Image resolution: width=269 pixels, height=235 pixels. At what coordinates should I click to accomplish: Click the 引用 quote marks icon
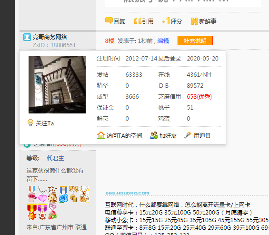(138, 21)
